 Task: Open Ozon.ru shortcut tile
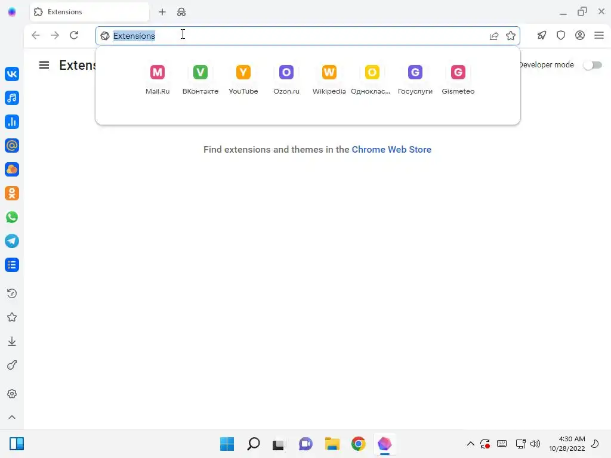coord(286,79)
